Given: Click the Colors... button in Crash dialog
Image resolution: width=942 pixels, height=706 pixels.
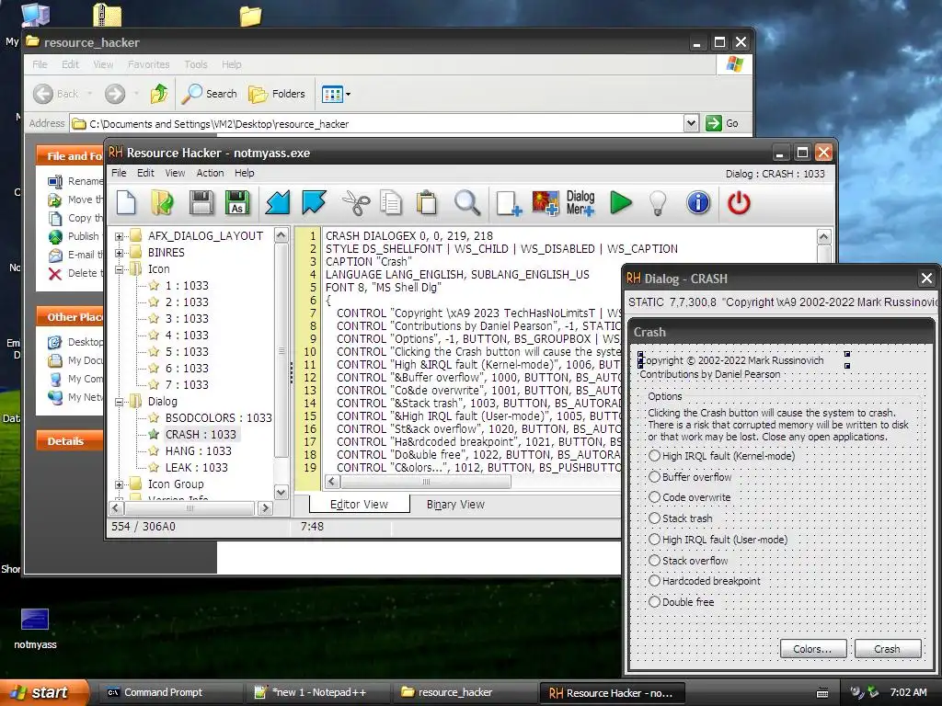Looking at the screenshot, I should [x=813, y=649].
